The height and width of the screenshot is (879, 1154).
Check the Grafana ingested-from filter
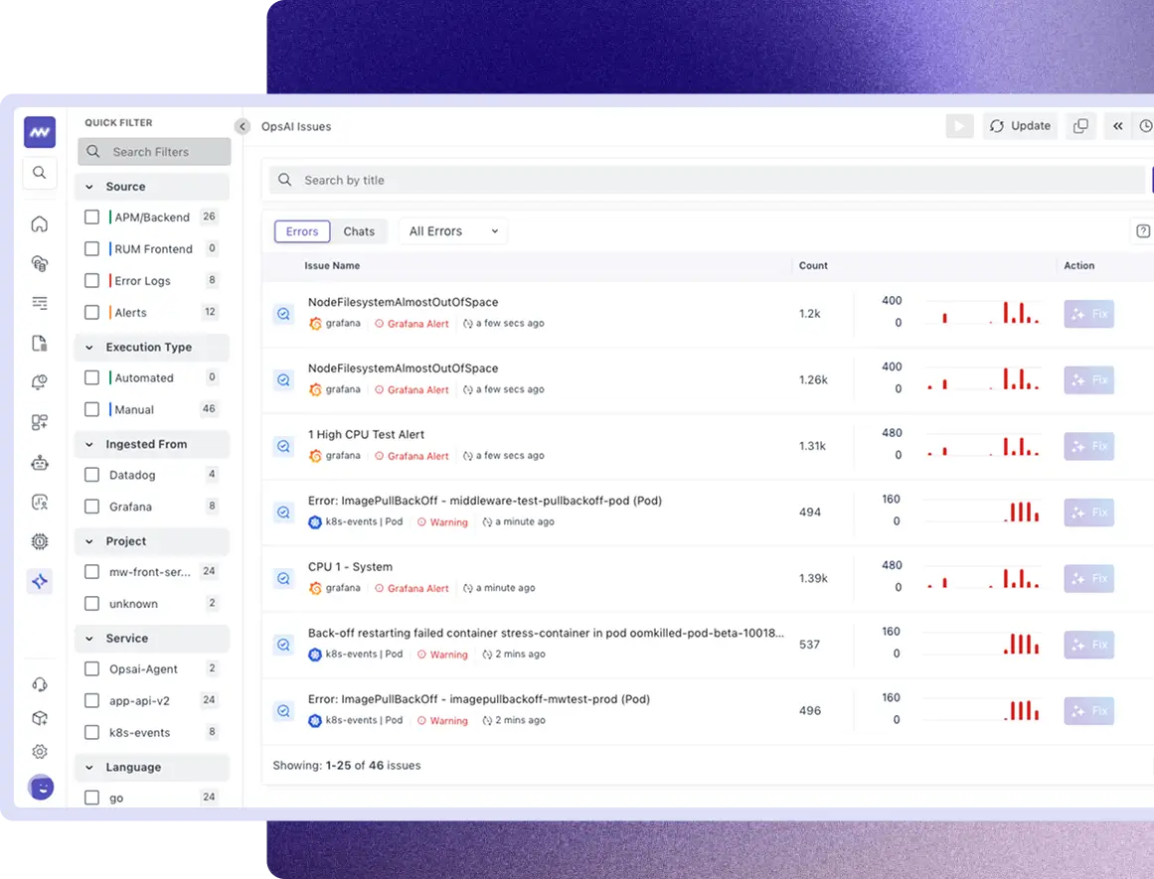point(91,507)
